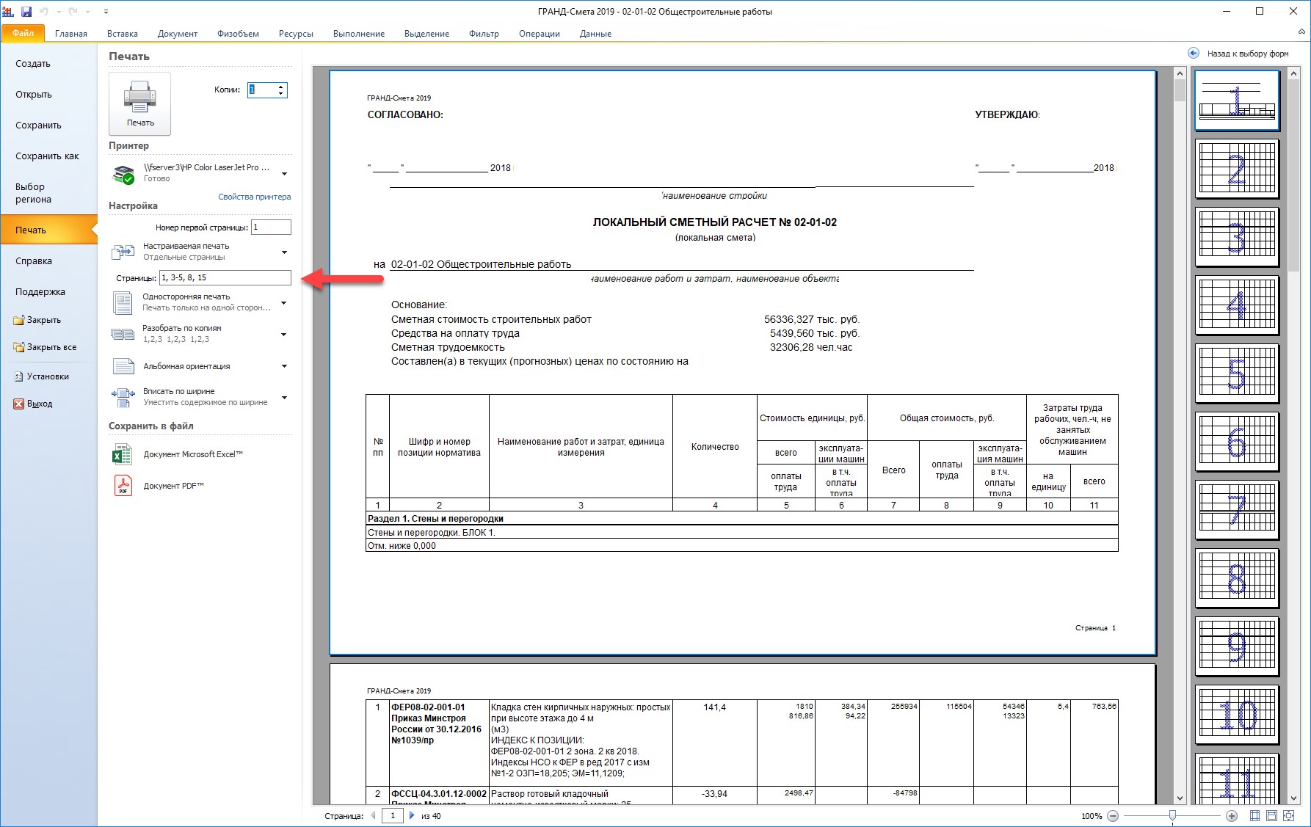Collapse the ribbon using the top-right chevron
This screenshot has width=1311, height=827.
pyautogui.click(x=1301, y=32)
